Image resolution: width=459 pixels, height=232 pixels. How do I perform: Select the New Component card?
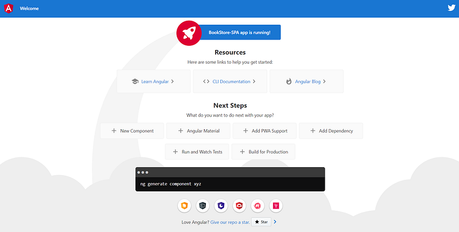(x=132, y=131)
